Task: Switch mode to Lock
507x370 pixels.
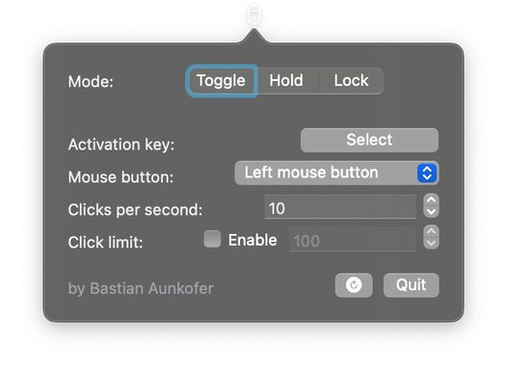Action: click(x=351, y=81)
